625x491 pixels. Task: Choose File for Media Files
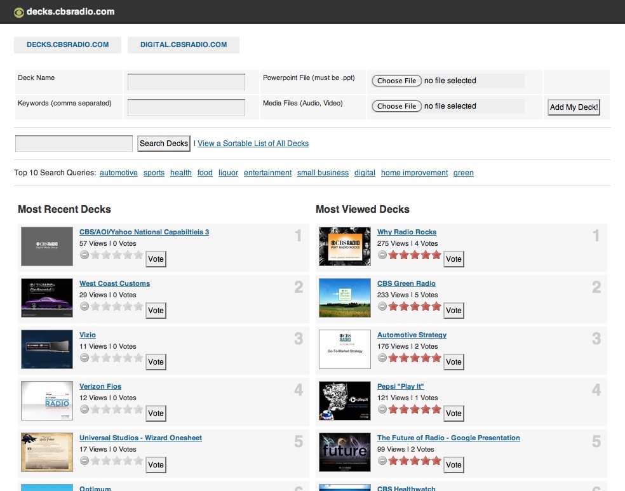(396, 106)
